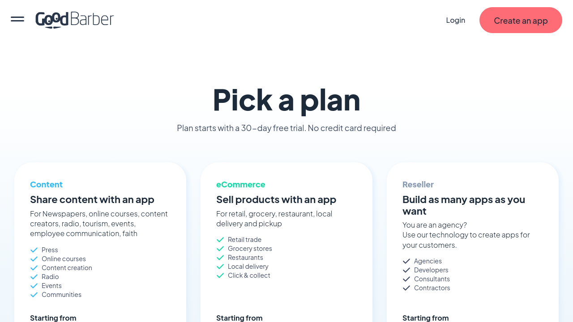Click the checkmark next to Grocery stores
Screen dimensions: 573x322
220,249
